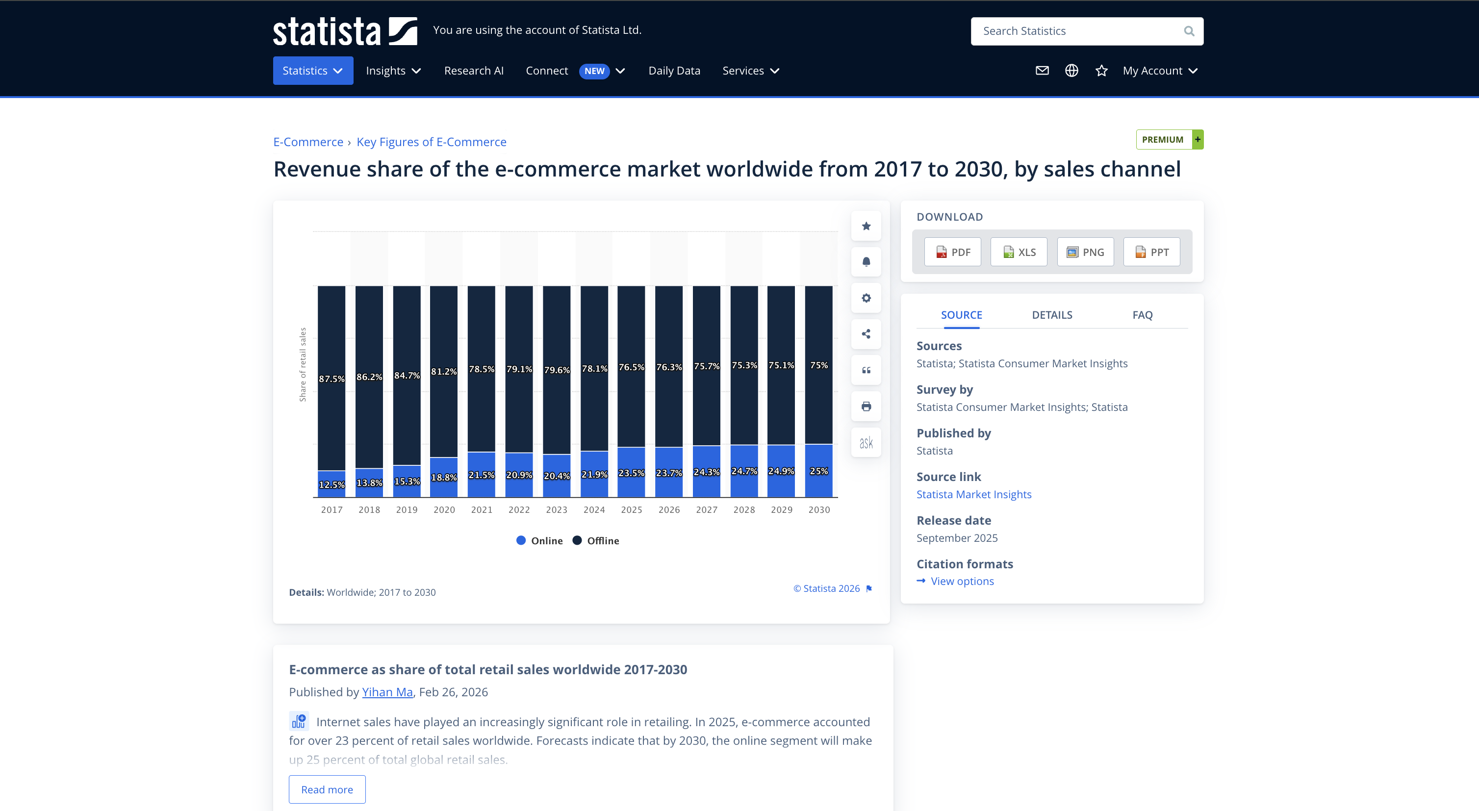Click the quotation mark citation icon

click(x=866, y=370)
